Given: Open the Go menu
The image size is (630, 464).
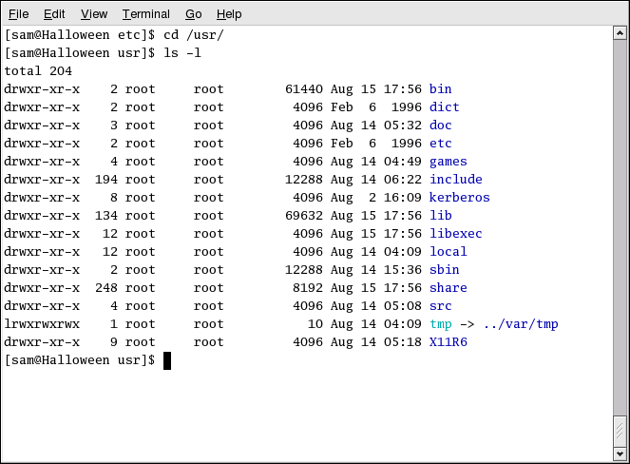Looking at the screenshot, I should tap(193, 14).
